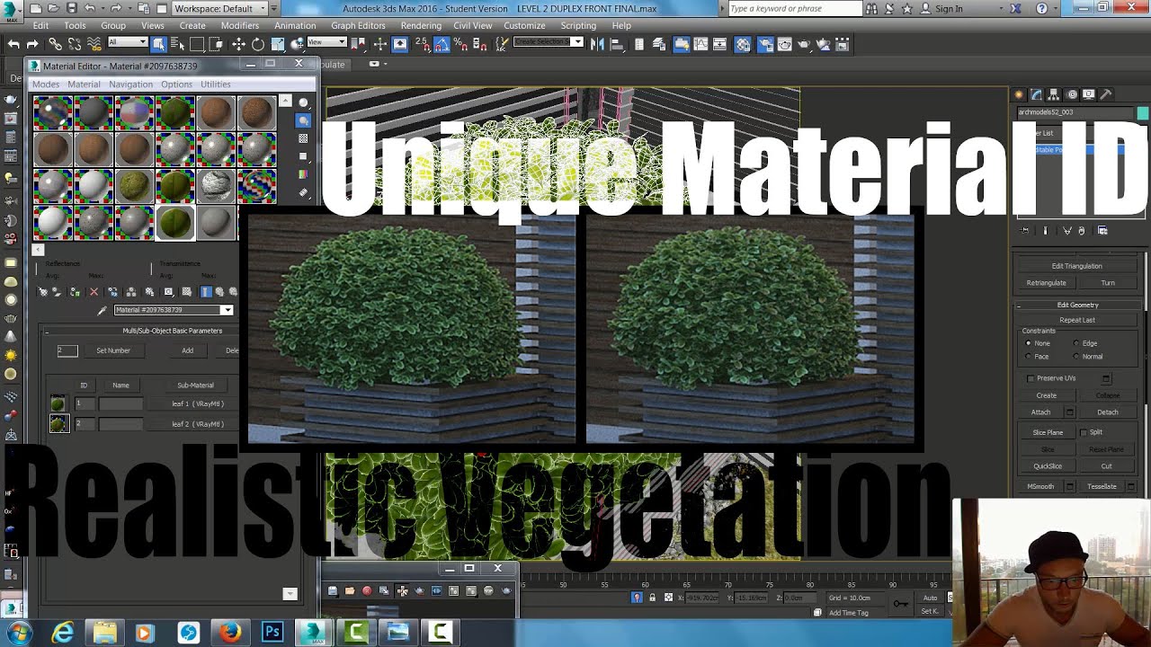Toggle Material Editor background checker icon
Image resolution: width=1151 pixels, height=647 pixels.
[x=303, y=137]
